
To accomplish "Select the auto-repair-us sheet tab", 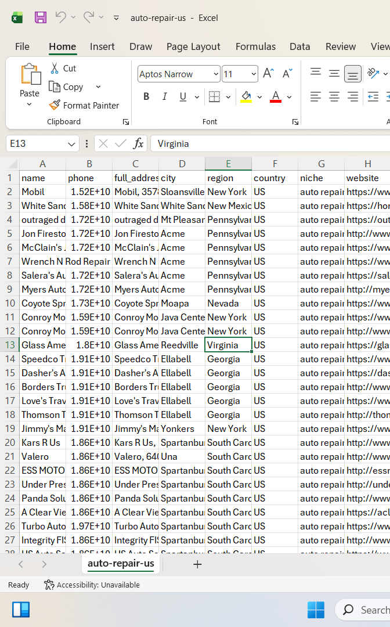I will [x=121, y=564].
